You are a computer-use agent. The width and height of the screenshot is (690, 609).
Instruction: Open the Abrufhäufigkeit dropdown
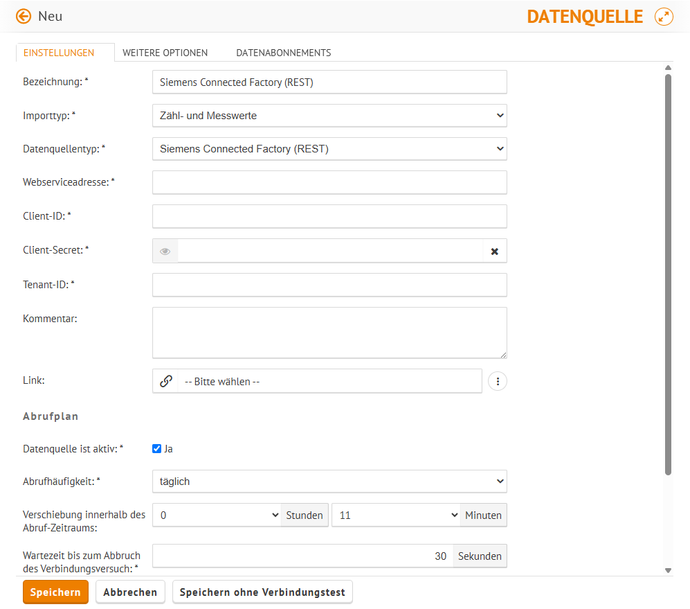(x=329, y=482)
